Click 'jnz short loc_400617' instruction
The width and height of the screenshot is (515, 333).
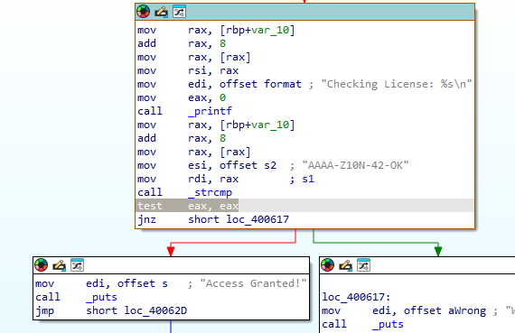pyautogui.click(x=213, y=219)
